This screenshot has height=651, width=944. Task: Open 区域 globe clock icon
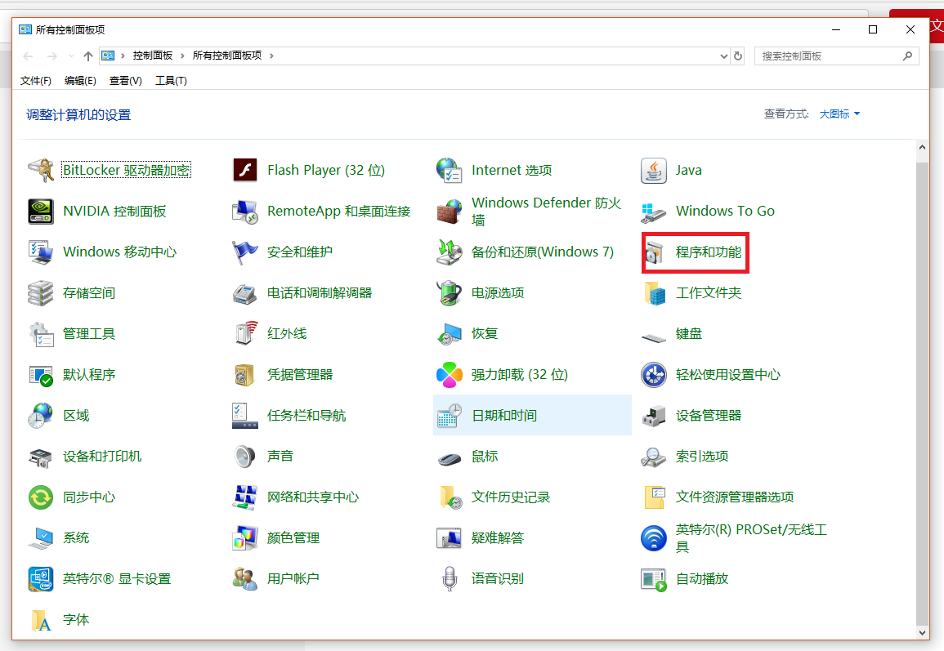(x=41, y=416)
